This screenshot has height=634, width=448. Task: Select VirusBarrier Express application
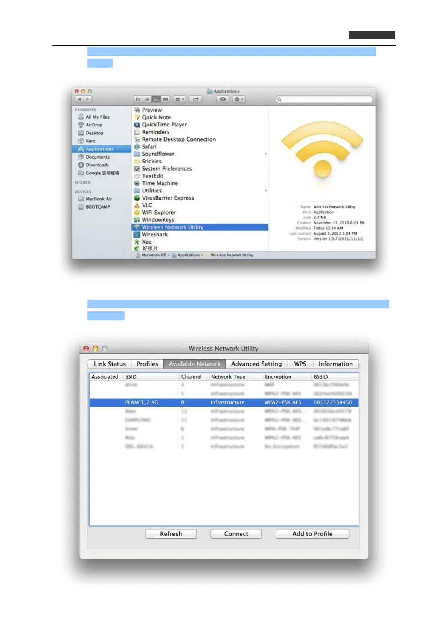pos(164,198)
